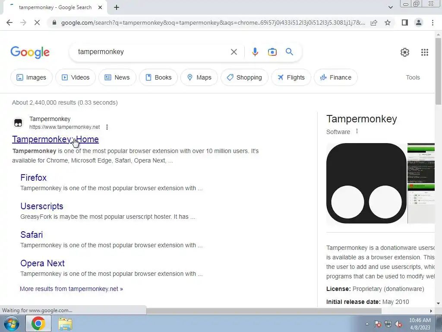Start voice search with microphone
Viewport: 442px width, 332px height.
[x=255, y=52]
